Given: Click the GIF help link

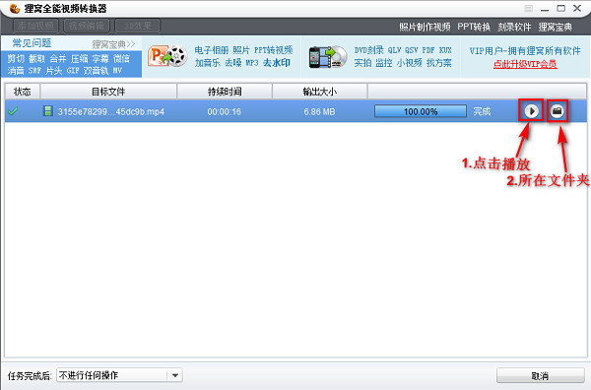Looking at the screenshot, I should pos(73,71).
